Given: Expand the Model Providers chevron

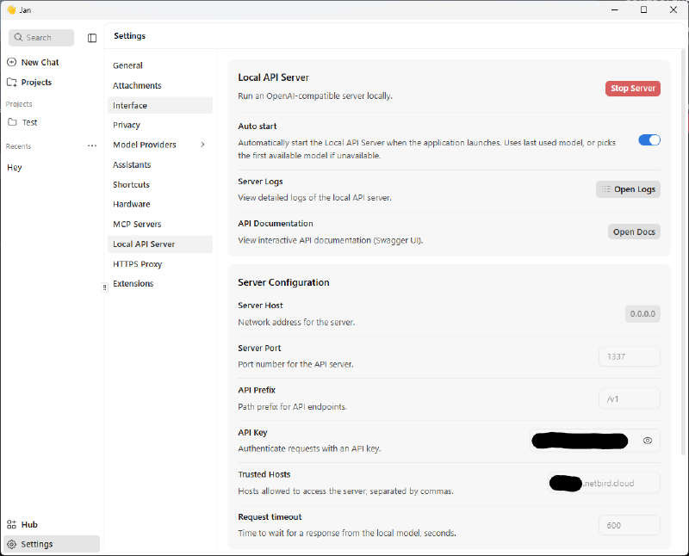Looking at the screenshot, I should point(202,145).
